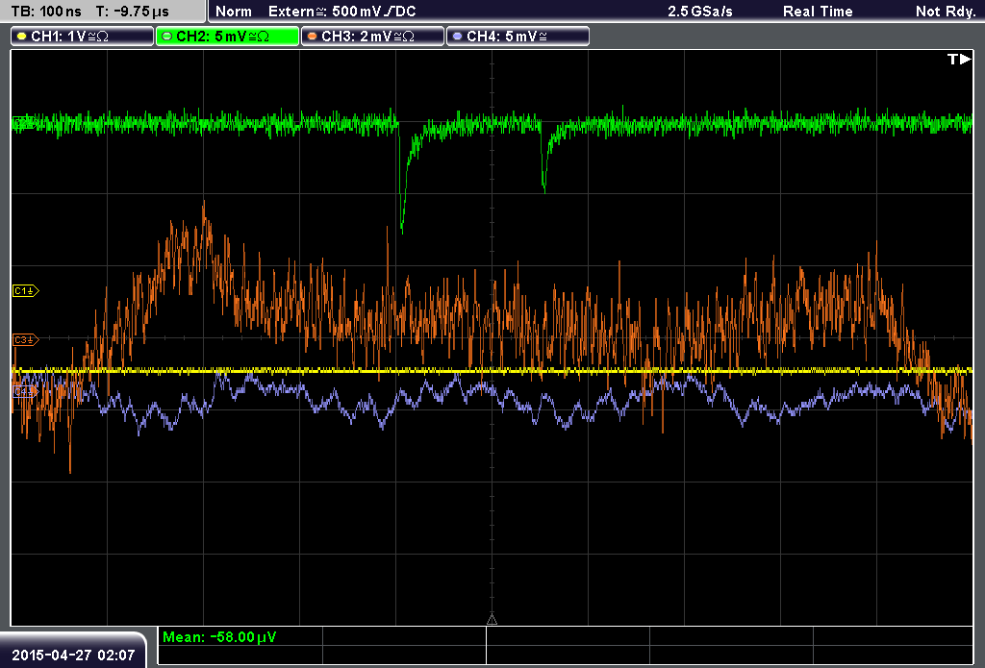Click the green C2 ground marker on waveform
Screen dimensions: 985x668
[23, 122]
